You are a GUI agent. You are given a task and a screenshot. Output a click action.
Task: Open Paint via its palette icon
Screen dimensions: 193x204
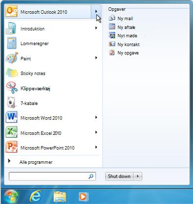coord(12,58)
